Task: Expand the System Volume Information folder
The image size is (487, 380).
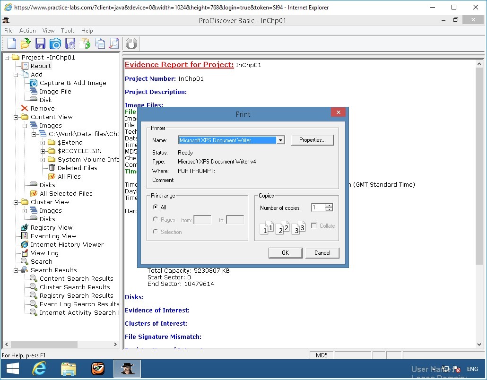Action: click(x=43, y=160)
